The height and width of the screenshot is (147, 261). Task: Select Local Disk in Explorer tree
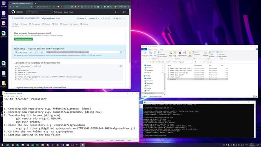pyautogui.click(x=153, y=93)
